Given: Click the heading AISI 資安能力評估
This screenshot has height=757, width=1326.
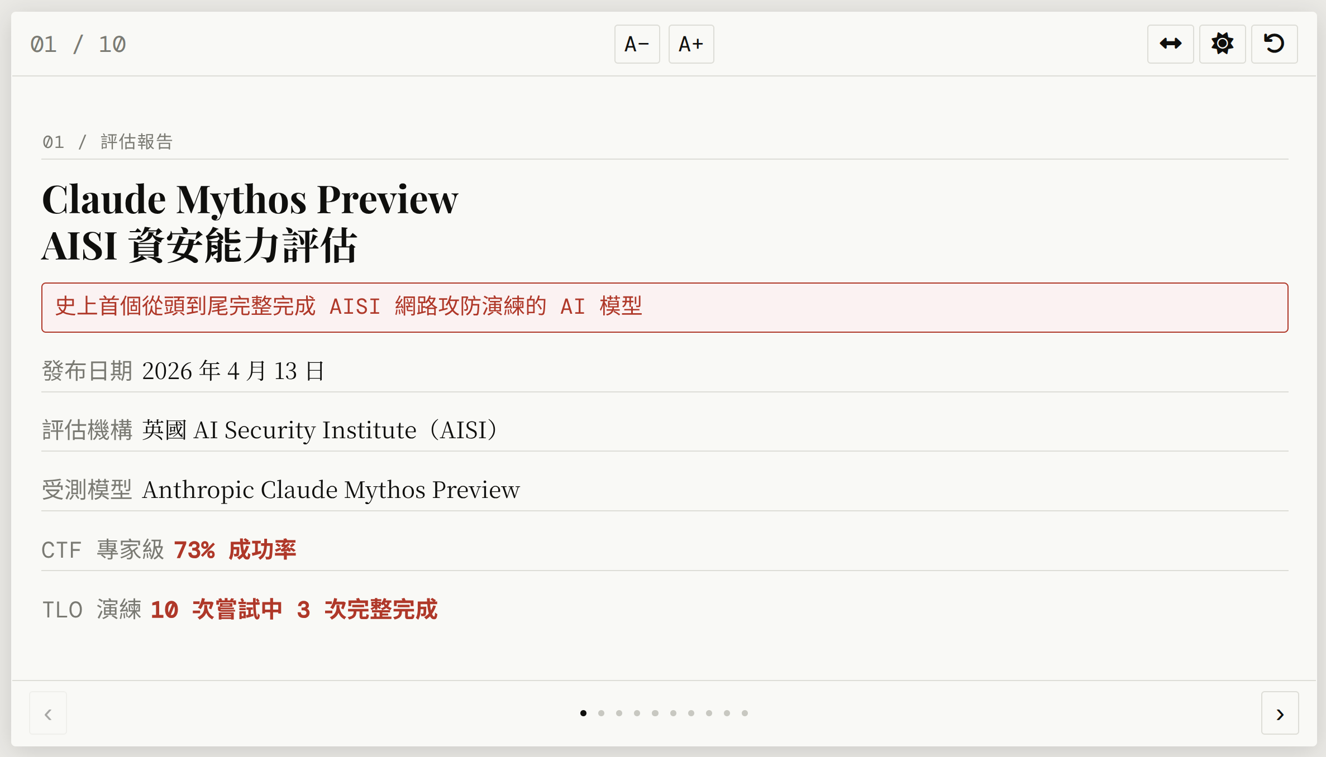Looking at the screenshot, I should 199,246.
